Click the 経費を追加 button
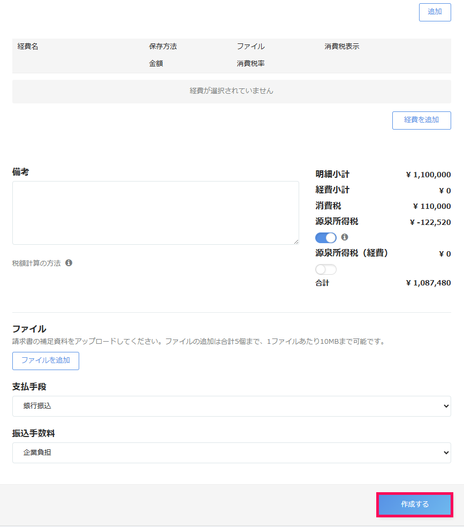The height and width of the screenshot is (527, 464). coord(421,121)
